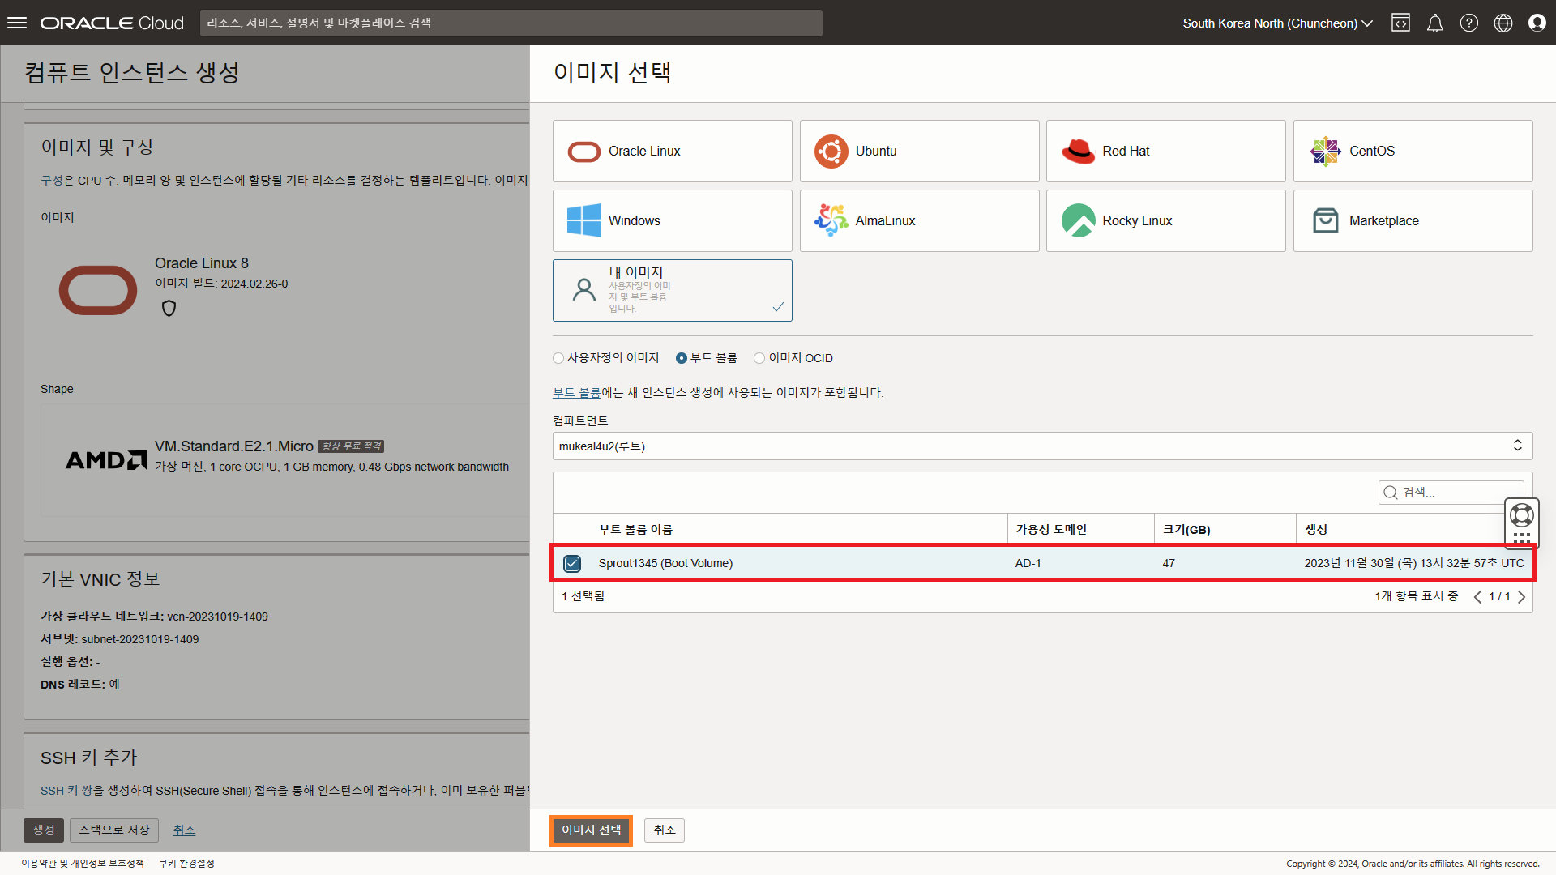1556x875 pixels.
Task: Sort by 부트 볼륨 이름 column header
Action: (x=635, y=529)
